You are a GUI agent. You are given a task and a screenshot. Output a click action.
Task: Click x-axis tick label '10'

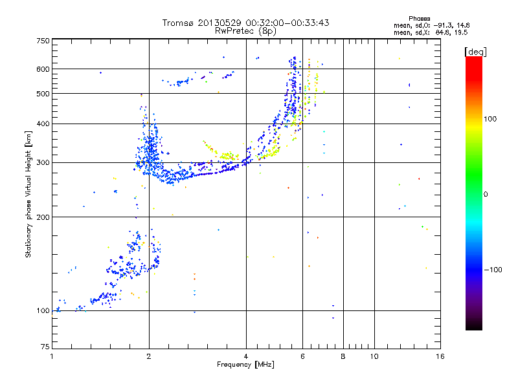(x=374, y=356)
